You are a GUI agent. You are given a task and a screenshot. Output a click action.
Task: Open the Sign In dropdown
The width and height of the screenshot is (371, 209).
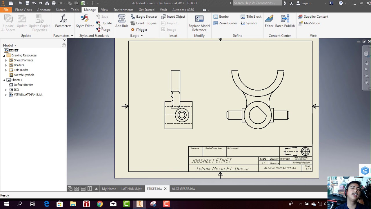click(325, 3)
